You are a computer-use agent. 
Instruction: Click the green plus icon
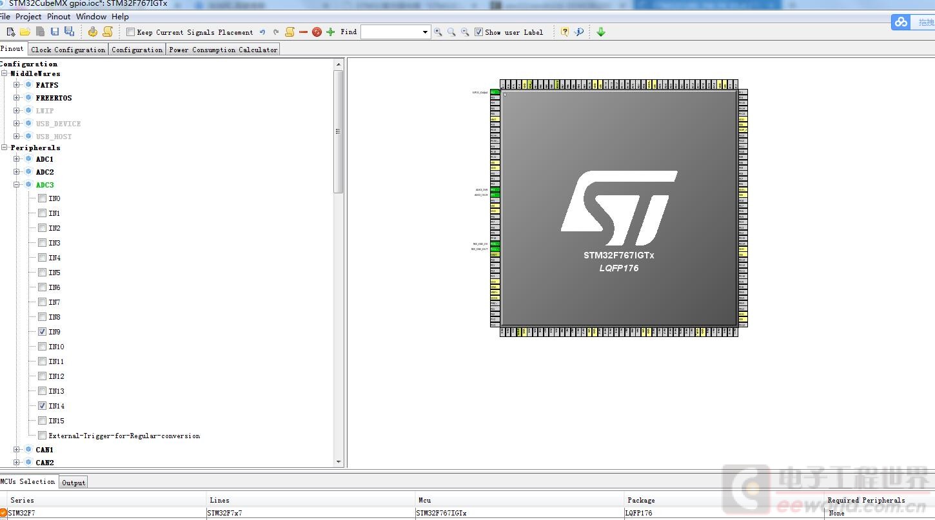(x=331, y=32)
